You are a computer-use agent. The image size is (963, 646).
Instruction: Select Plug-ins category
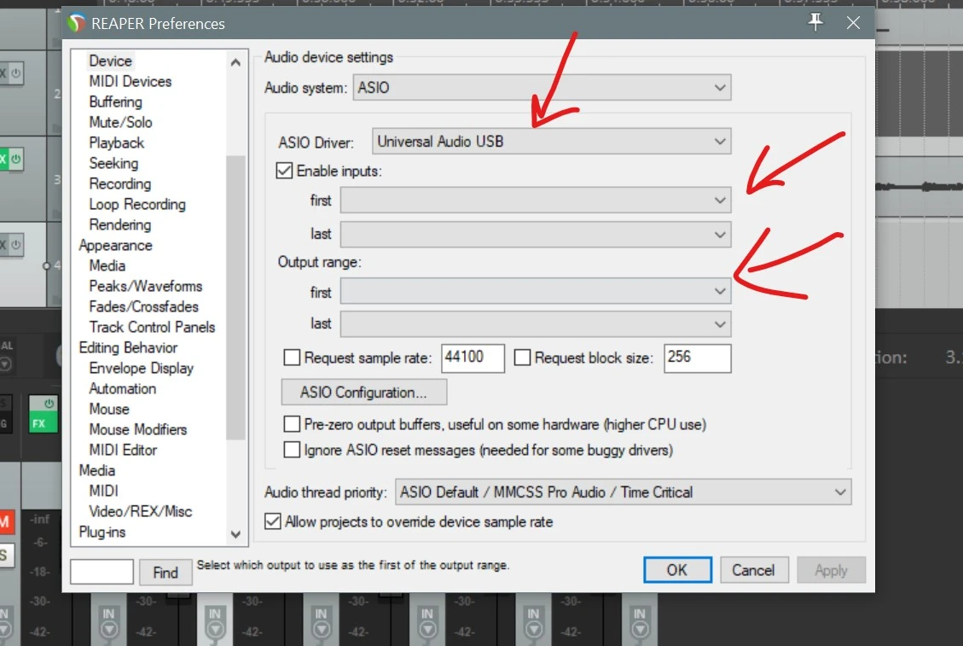pos(102,532)
